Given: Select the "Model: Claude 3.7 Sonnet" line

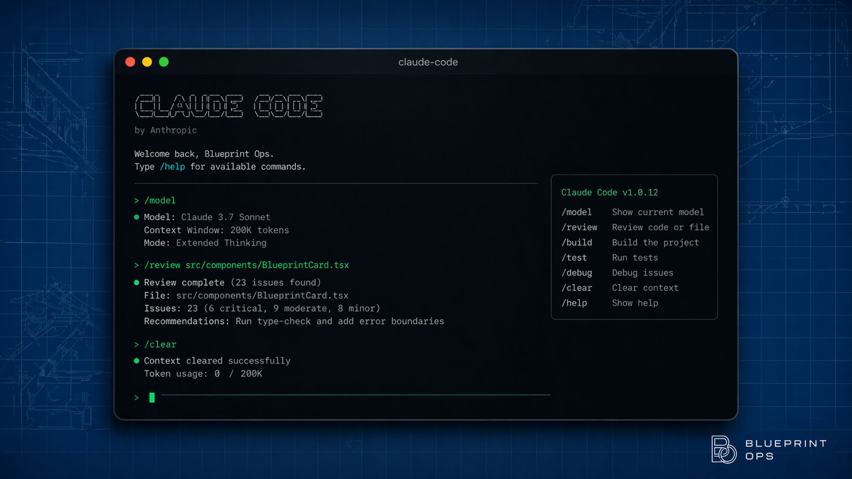Looking at the screenshot, I should [207, 217].
